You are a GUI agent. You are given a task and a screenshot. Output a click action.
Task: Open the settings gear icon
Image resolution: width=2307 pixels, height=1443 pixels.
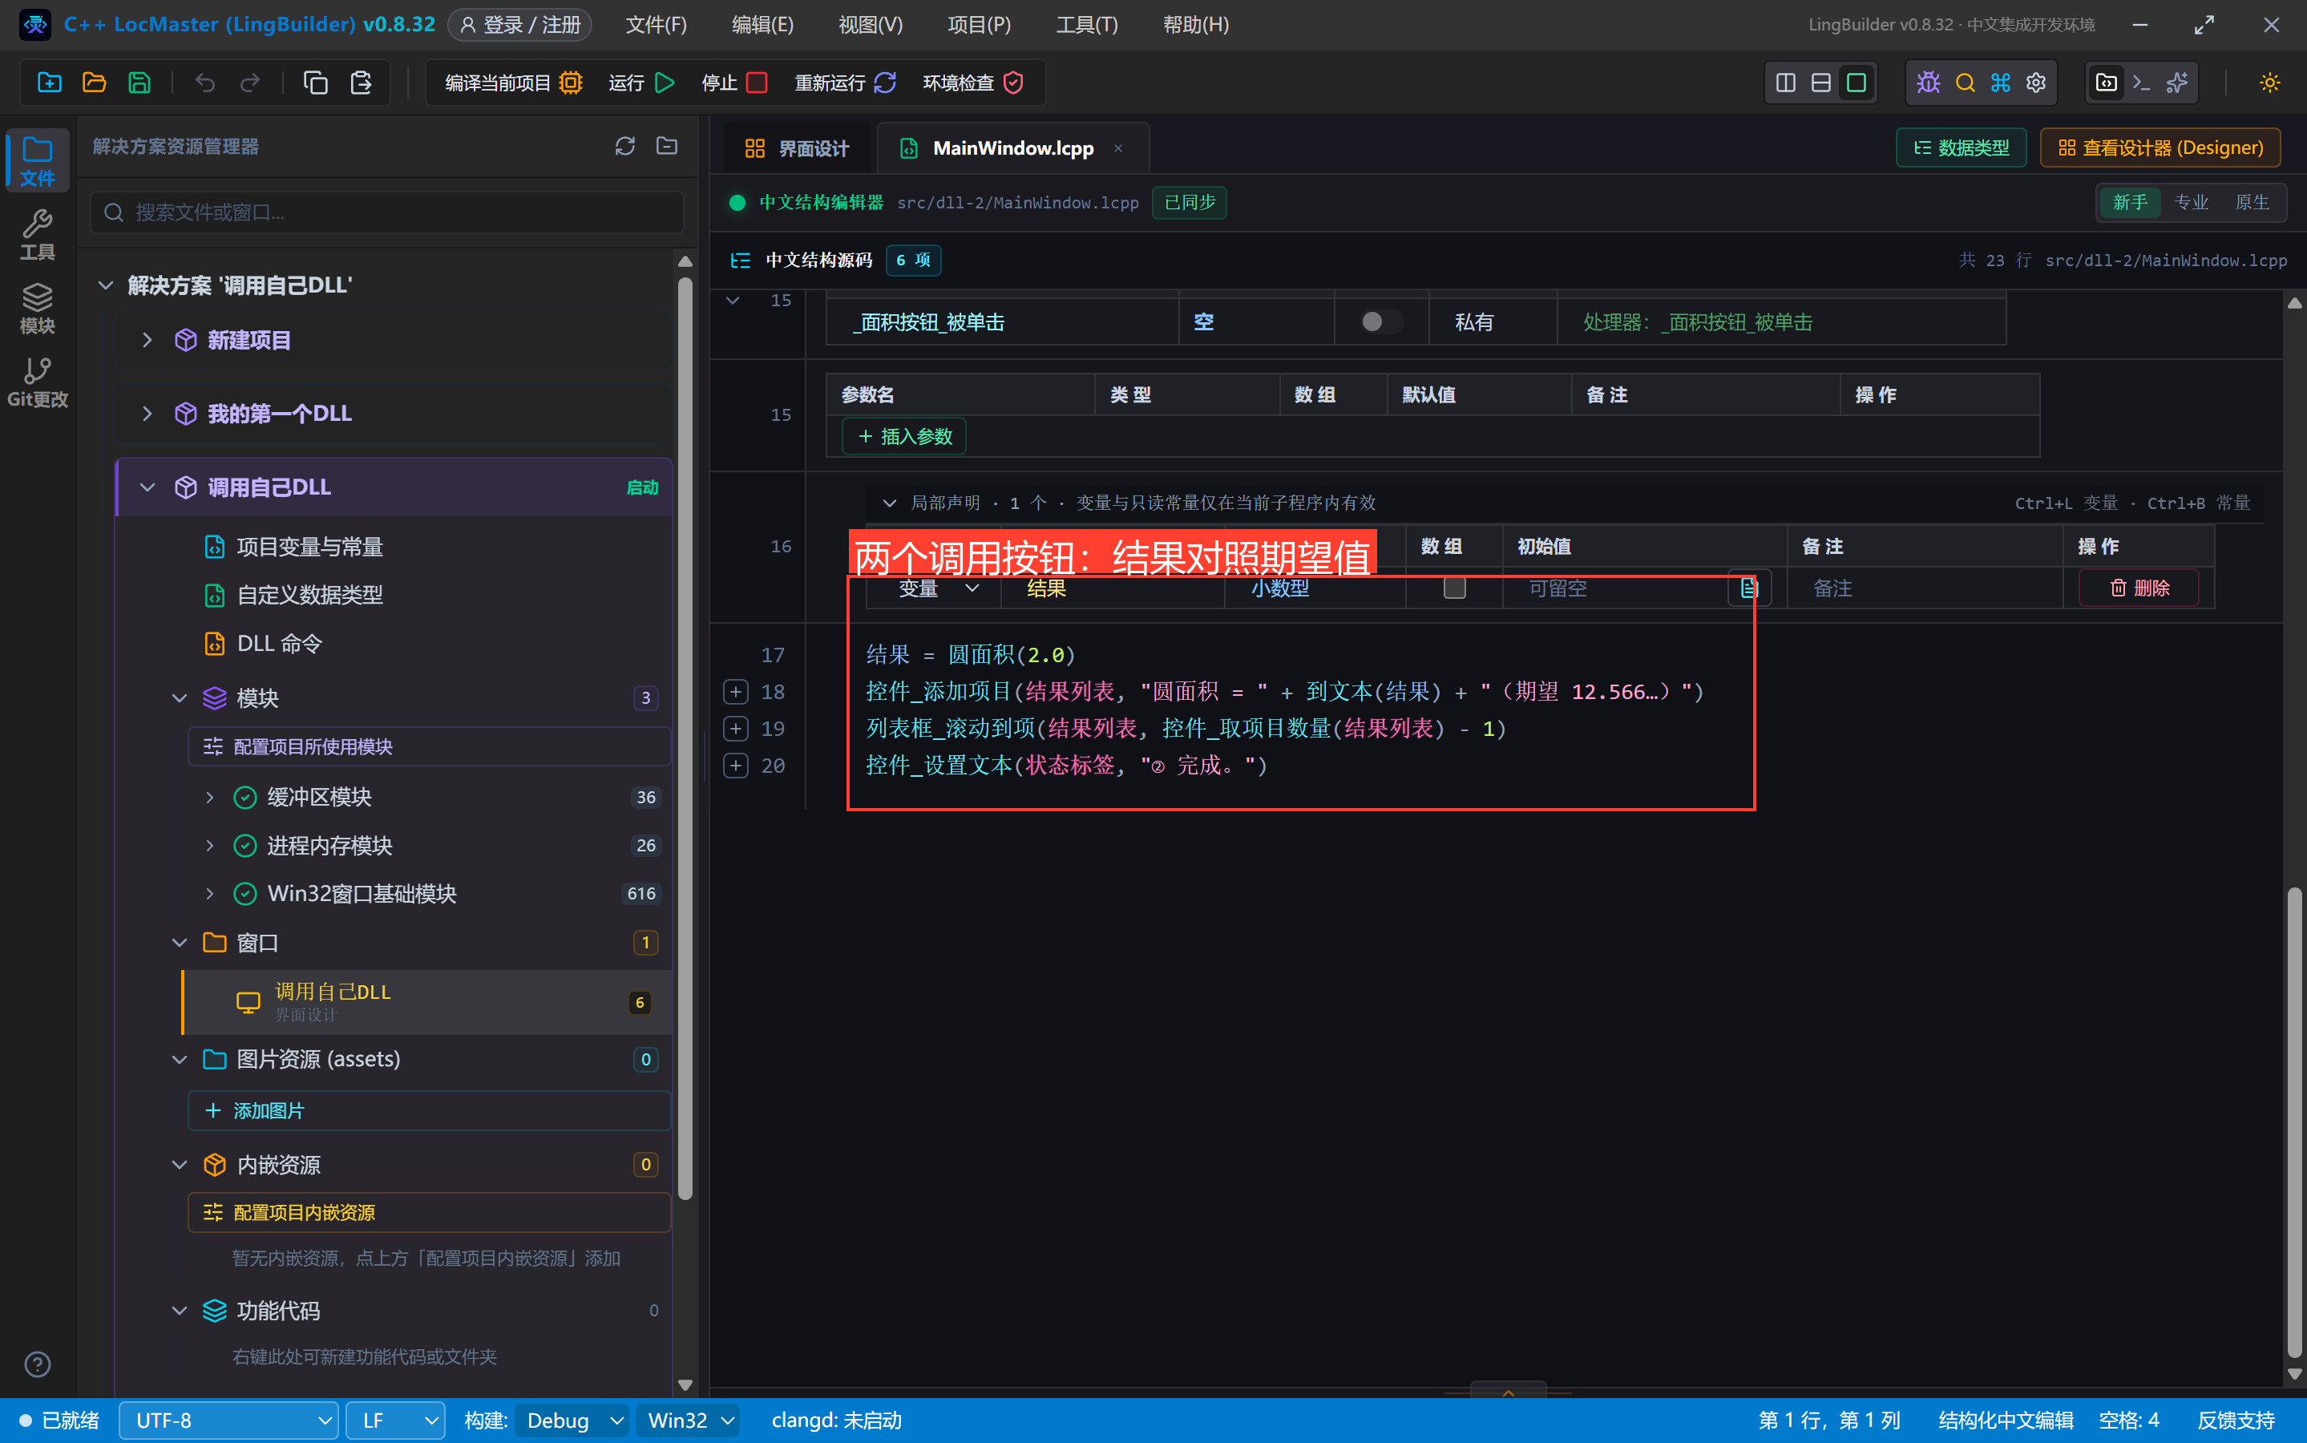point(2036,83)
